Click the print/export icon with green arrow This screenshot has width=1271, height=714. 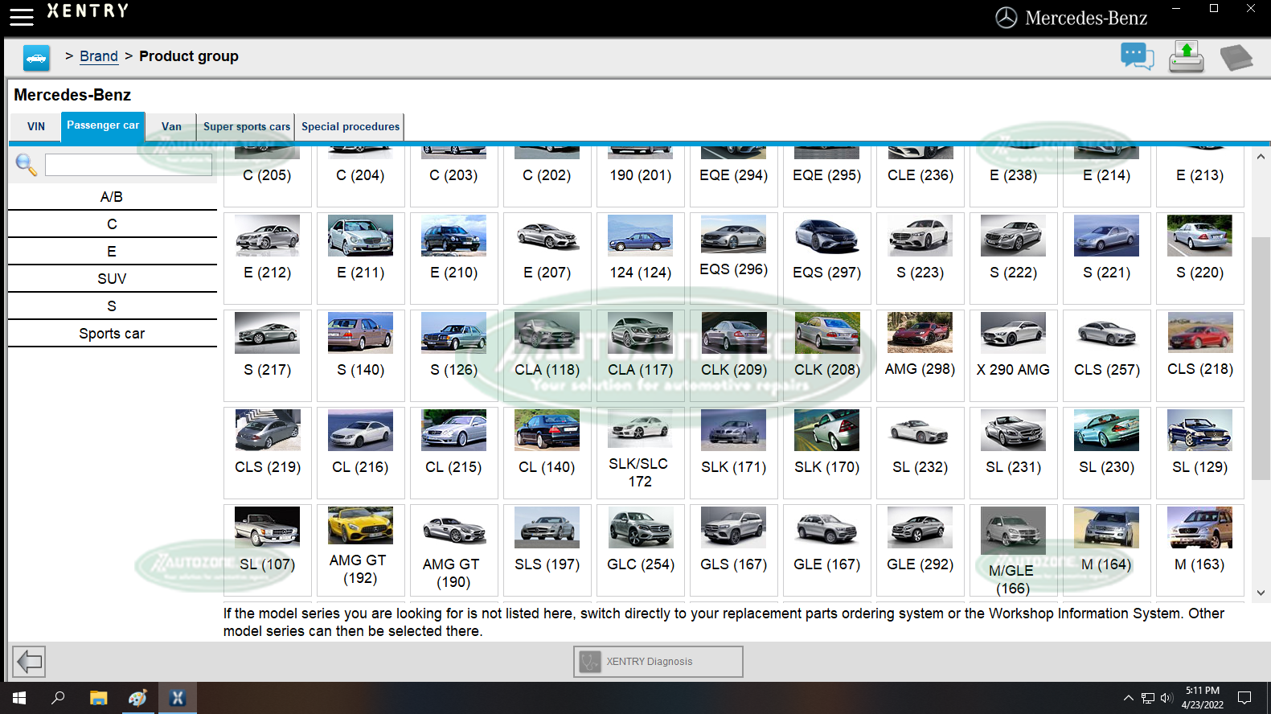[x=1186, y=57]
